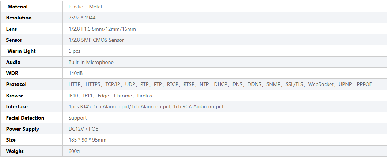Click the "DC12V / POE" power supply value
The image size is (387, 157).
click(x=83, y=129)
